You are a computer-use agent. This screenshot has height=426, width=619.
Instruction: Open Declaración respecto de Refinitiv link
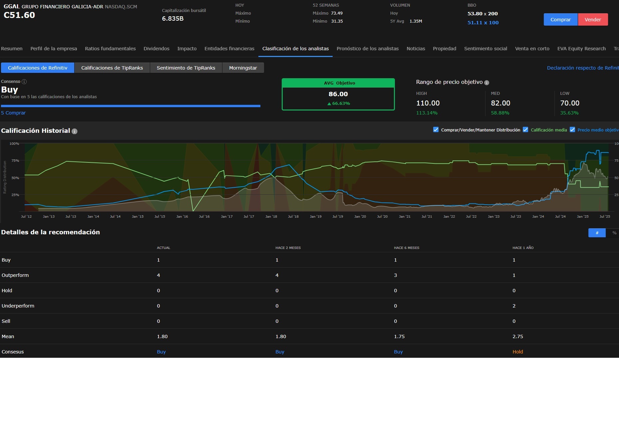[x=583, y=68]
